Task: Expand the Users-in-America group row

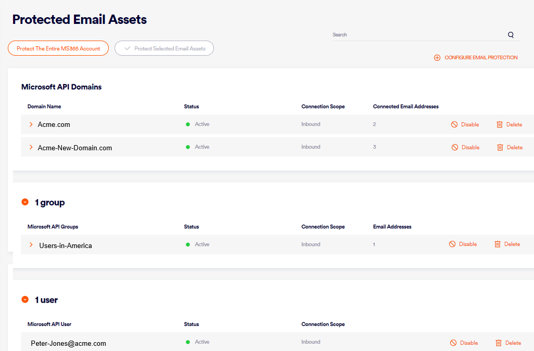Action: coord(31,245)
